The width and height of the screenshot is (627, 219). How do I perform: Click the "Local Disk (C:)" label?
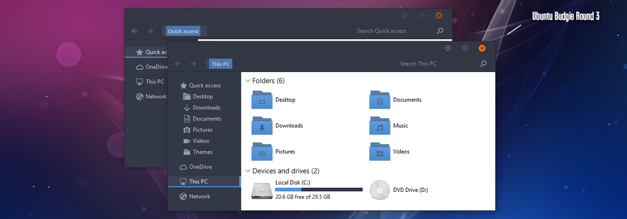point(293,182)
